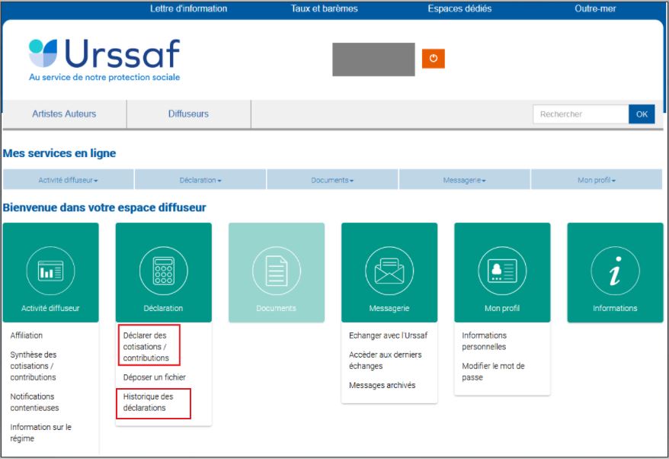Viewport: 669px width, 459px height.
Task: Expand the Activité diffuseur dropdown menu
Action: coord(69,180)
